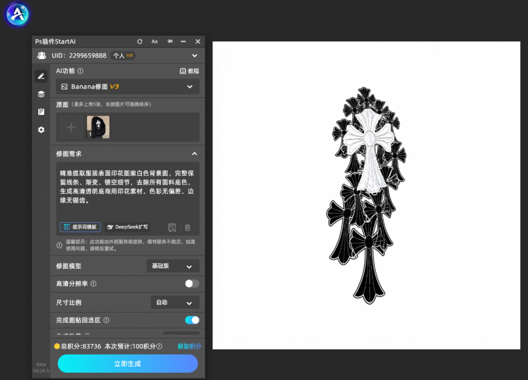The height and width of the screenshot is (380, 528).
Task: Disable the 完成图贴回选区 toggle
Action: click(x=192, y=320)
